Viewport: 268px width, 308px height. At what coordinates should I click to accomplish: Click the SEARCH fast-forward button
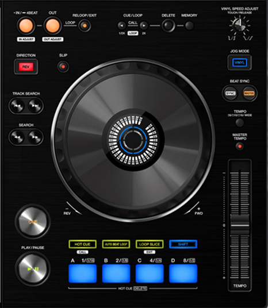tap(35, 137)
